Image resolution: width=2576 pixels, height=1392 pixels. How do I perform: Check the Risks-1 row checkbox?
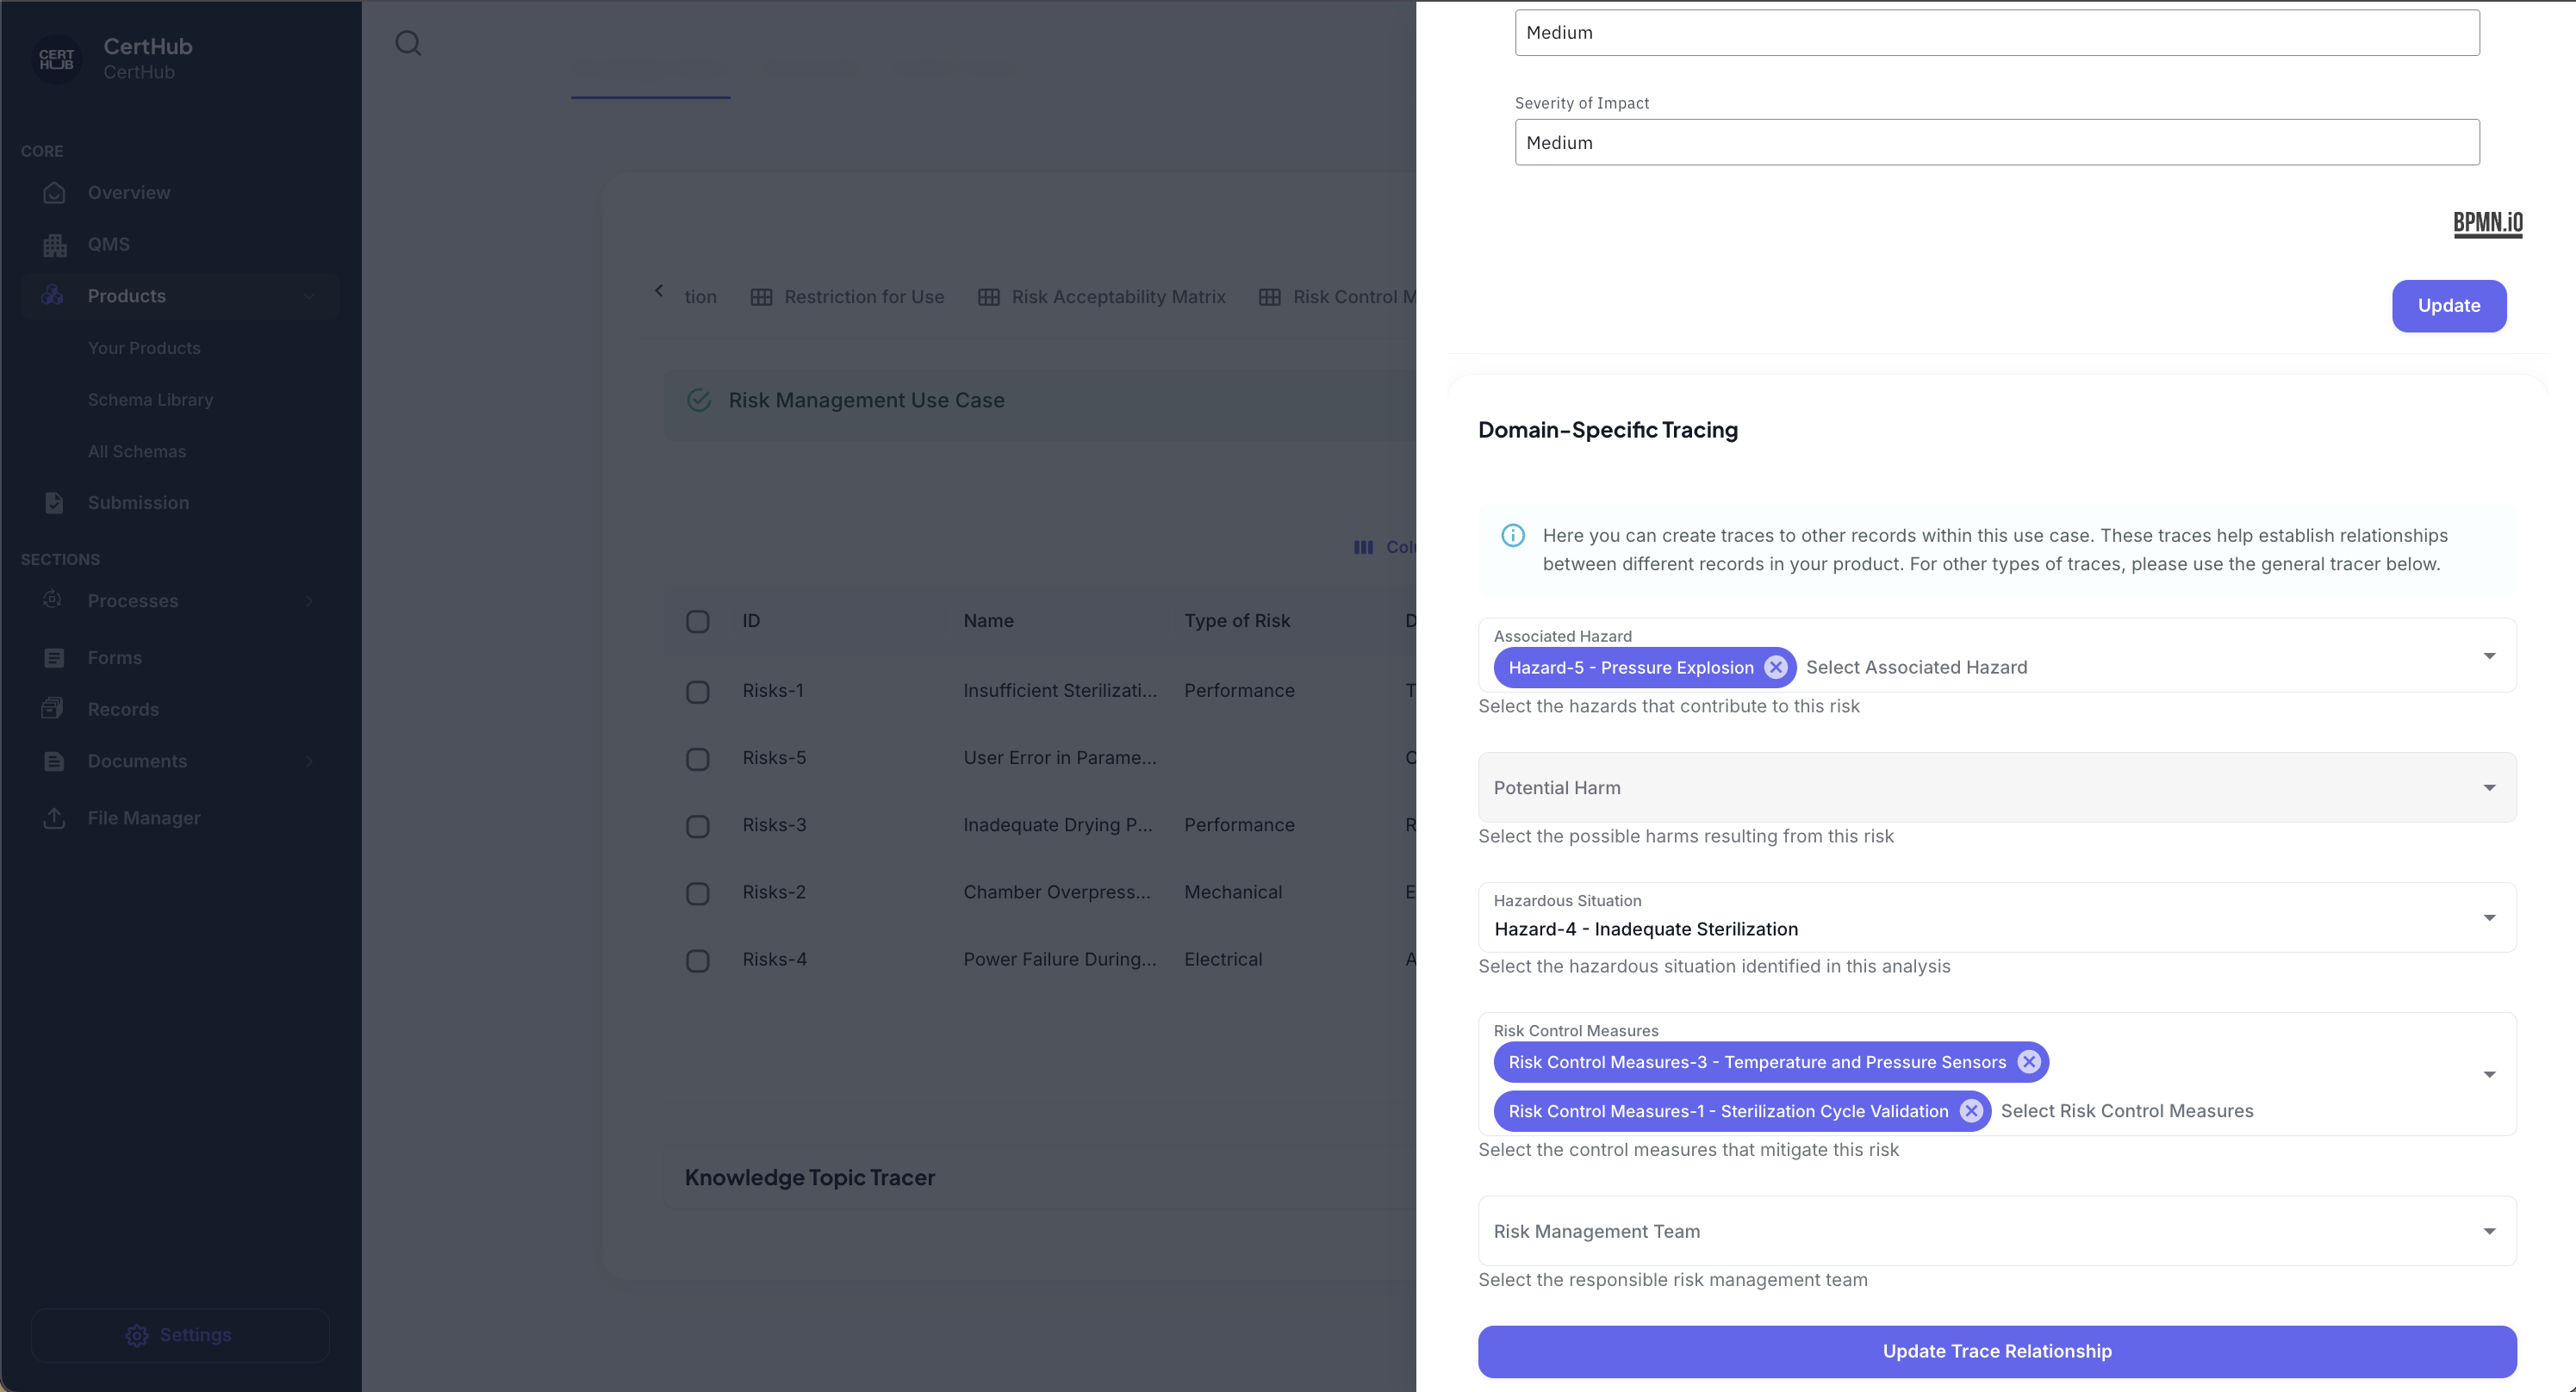point(697,691)
